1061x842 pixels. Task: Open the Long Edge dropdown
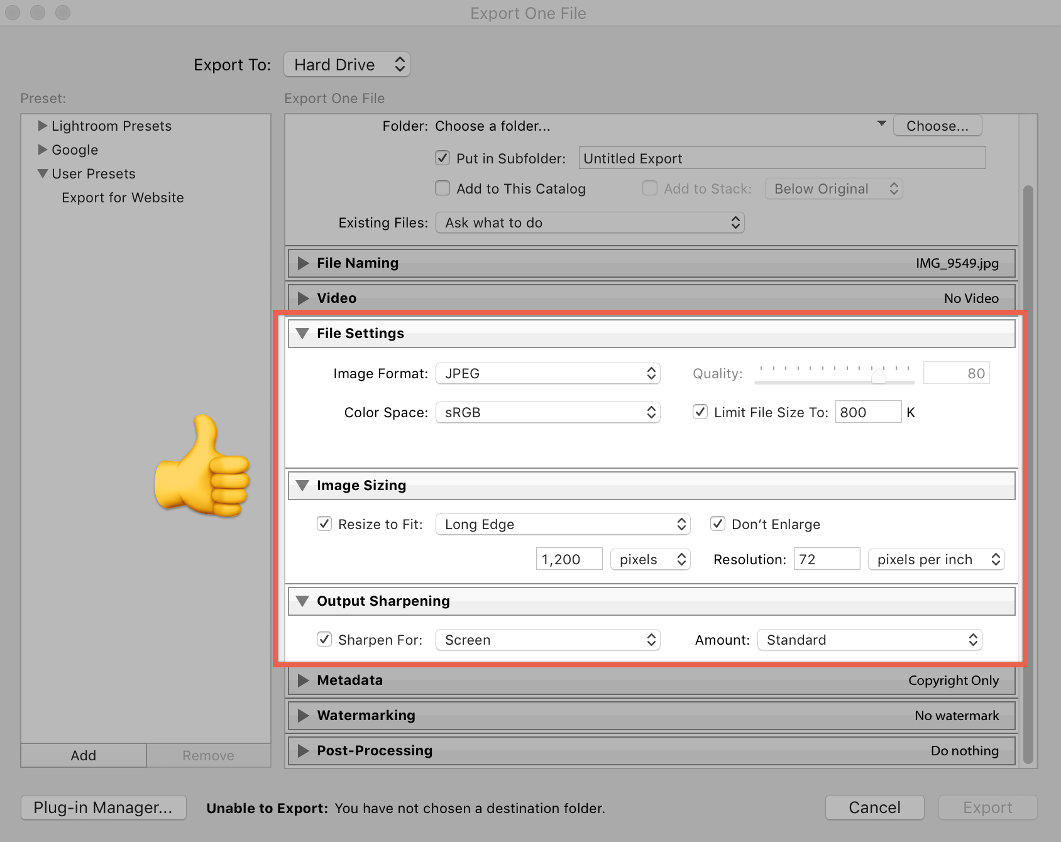click(563, 524)
